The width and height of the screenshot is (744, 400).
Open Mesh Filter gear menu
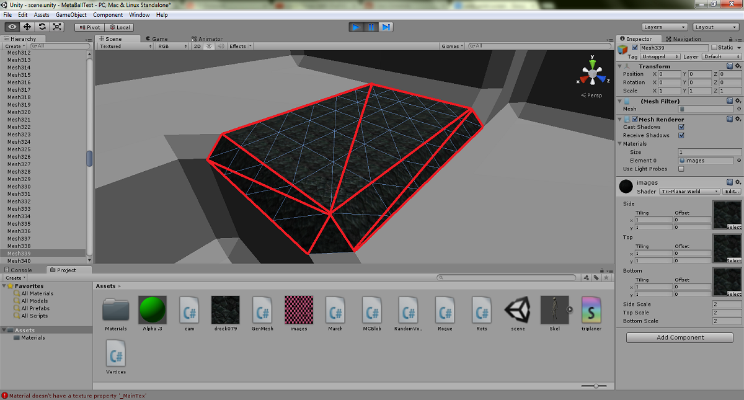[738, 101]
